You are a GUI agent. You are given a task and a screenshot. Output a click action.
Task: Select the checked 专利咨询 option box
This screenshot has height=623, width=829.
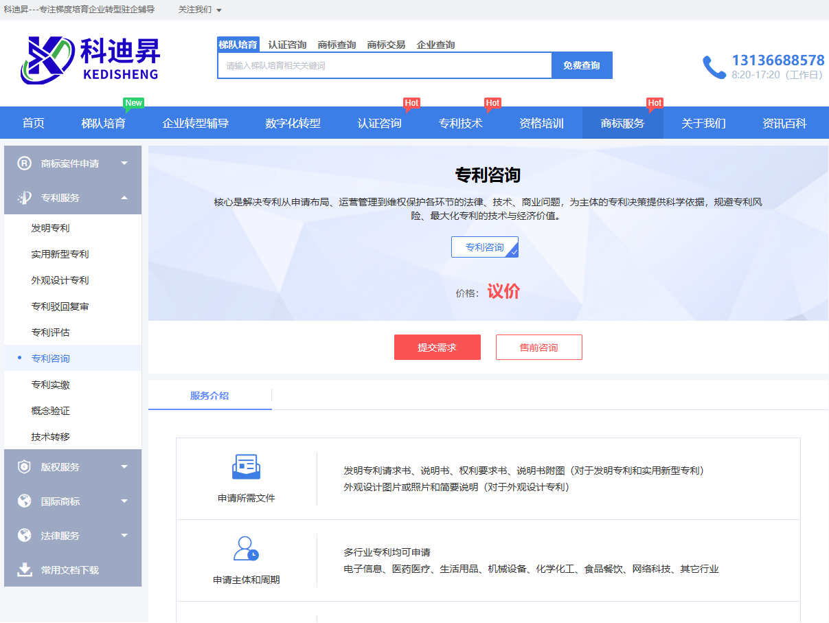484,247
